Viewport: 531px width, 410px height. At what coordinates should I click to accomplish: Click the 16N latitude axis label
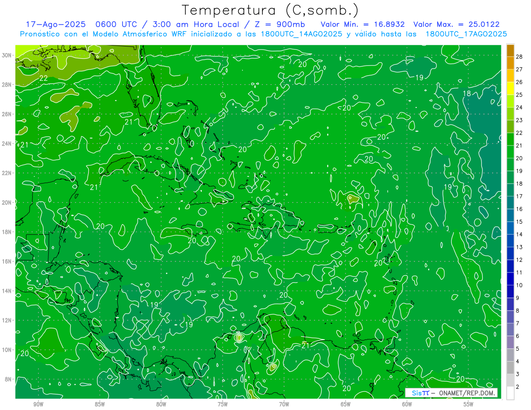pos(8,261)
